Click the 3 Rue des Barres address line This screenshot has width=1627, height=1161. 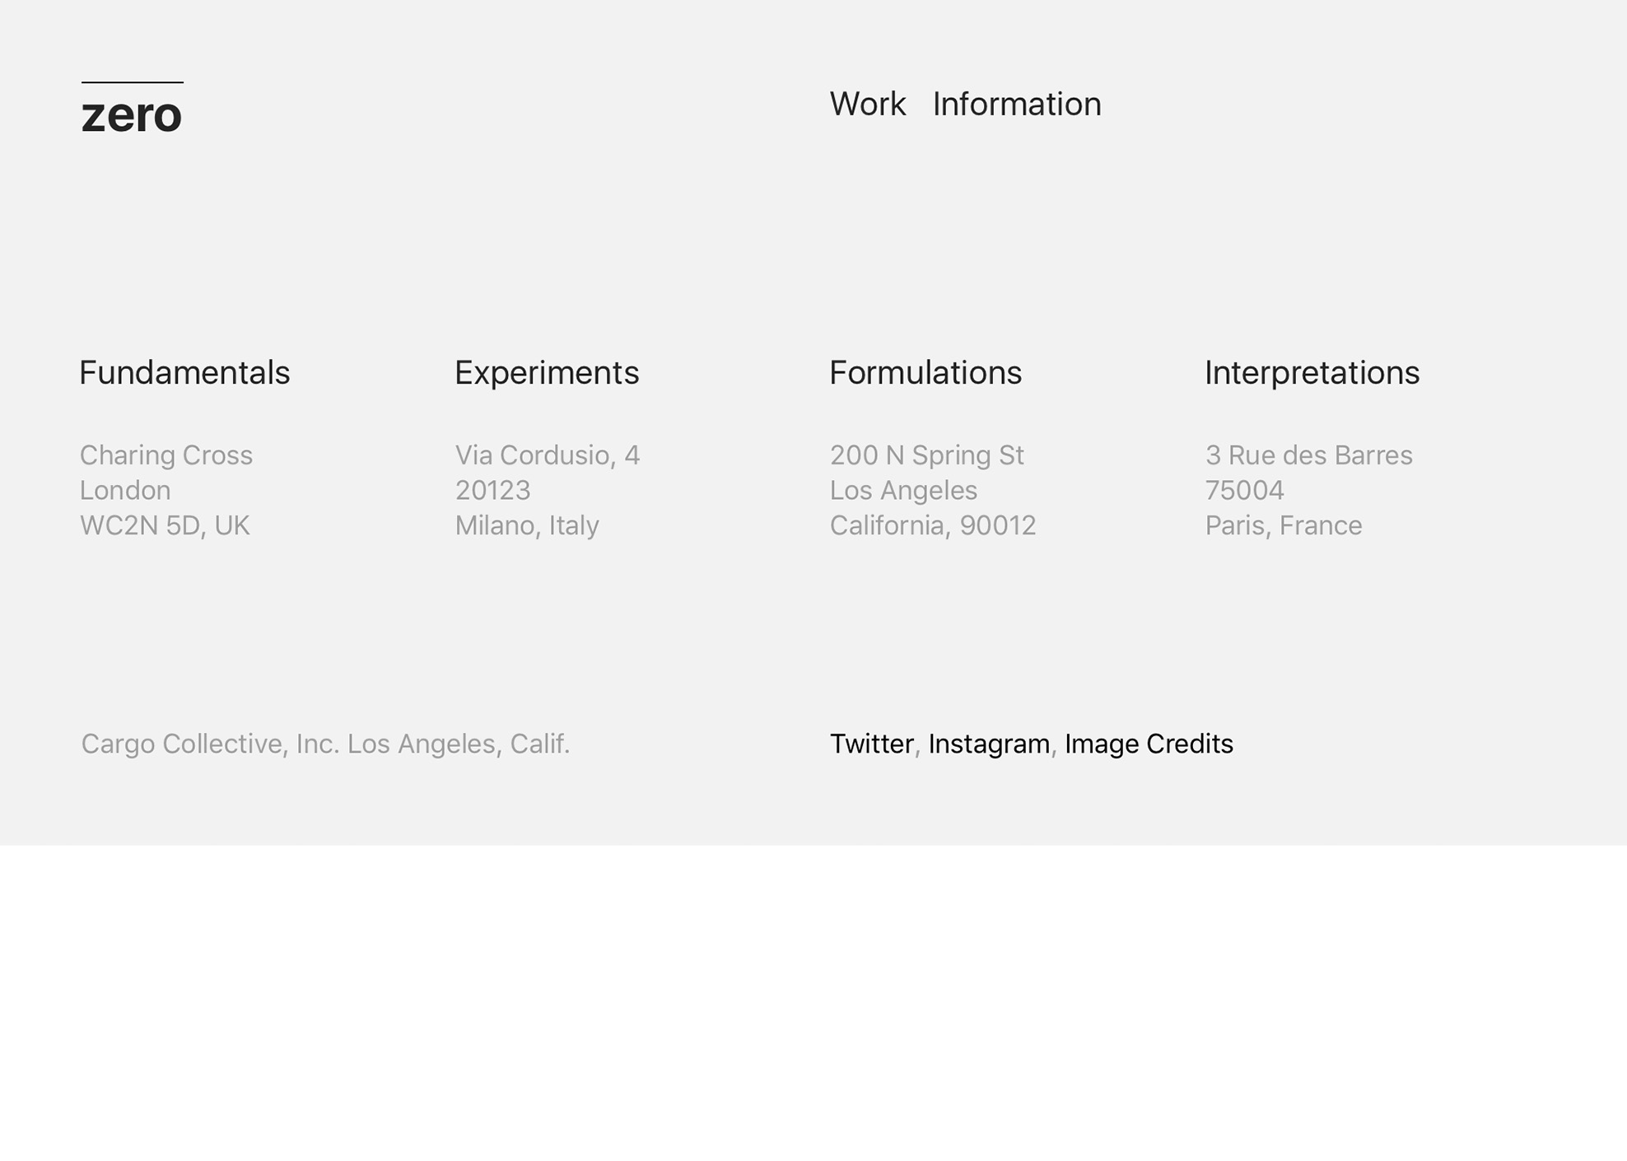(x=1309, y=455)
